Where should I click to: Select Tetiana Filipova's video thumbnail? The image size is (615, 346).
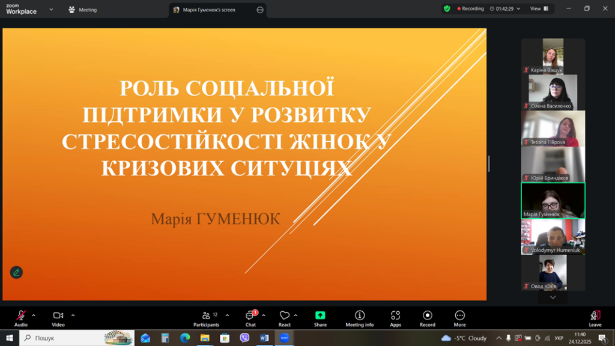click(553, 129)
